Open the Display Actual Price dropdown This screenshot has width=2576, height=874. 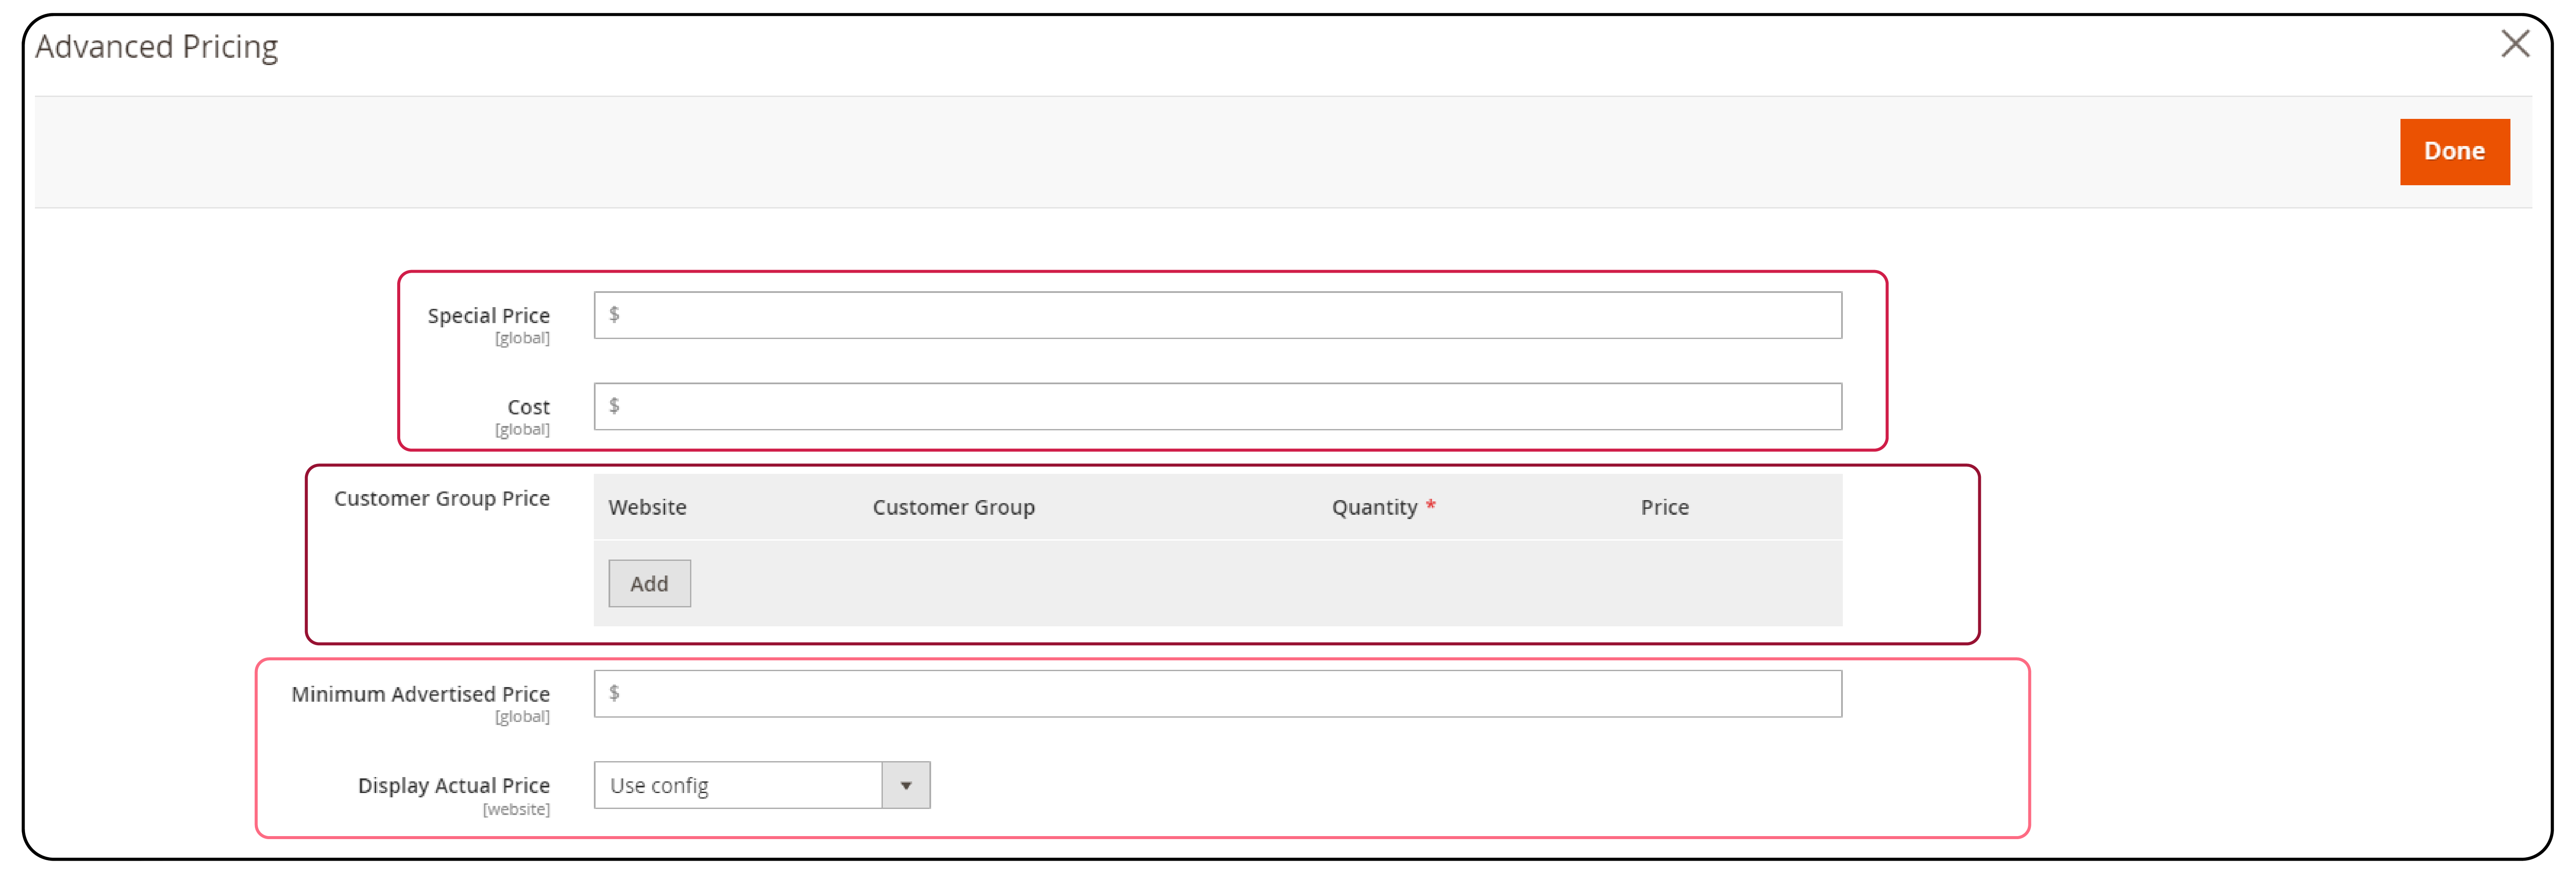point(762,785)
